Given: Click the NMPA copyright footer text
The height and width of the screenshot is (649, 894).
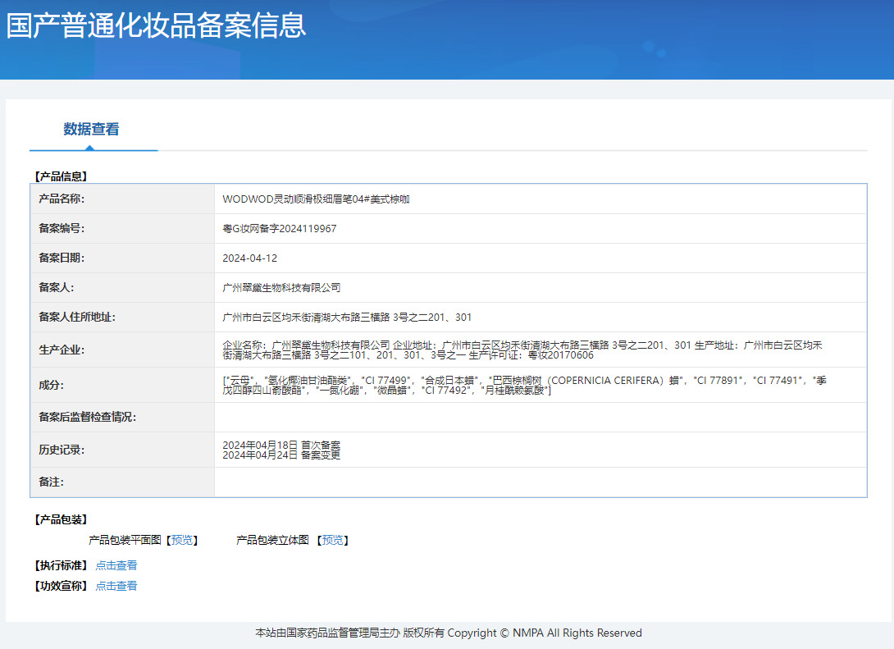Looking at the screenshot, I should click(x=448, y=633).
